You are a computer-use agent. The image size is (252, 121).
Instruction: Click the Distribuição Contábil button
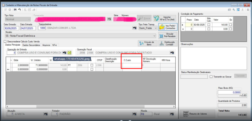coord(168,43)
